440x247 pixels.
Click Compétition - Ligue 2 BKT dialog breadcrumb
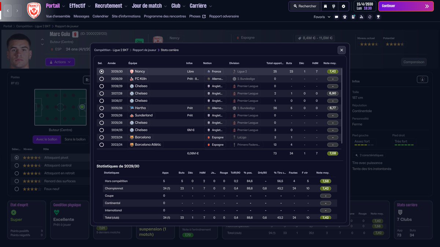coord(111,50)
